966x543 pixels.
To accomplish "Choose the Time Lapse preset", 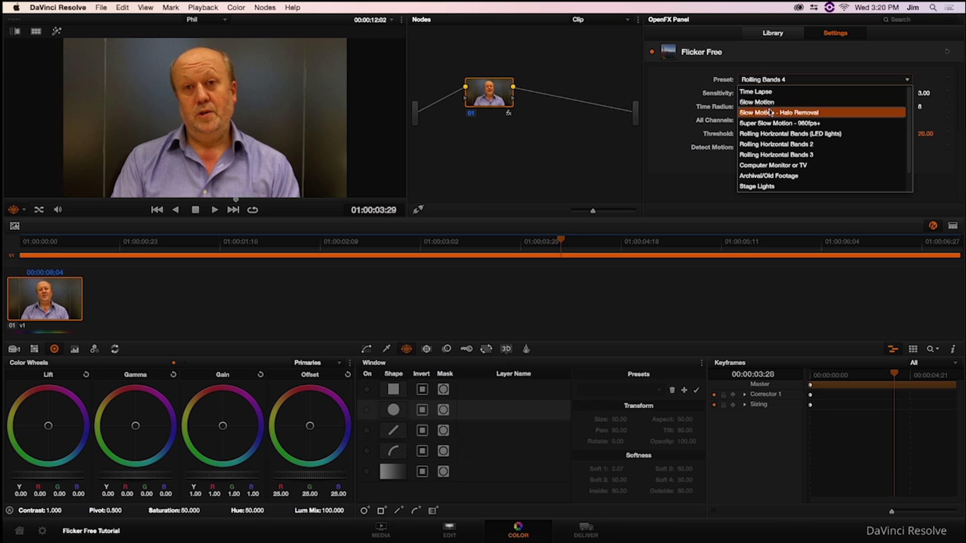I will [822, 92].
